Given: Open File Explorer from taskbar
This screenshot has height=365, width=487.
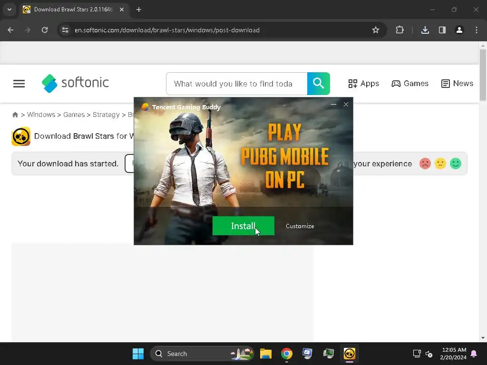Looking at the screenshot, I should tap(266, 354).
